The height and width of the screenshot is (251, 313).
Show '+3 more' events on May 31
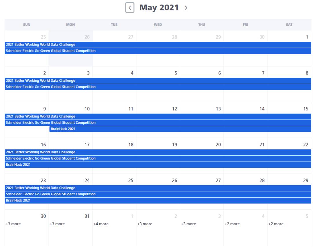click(x=57, y=224)
